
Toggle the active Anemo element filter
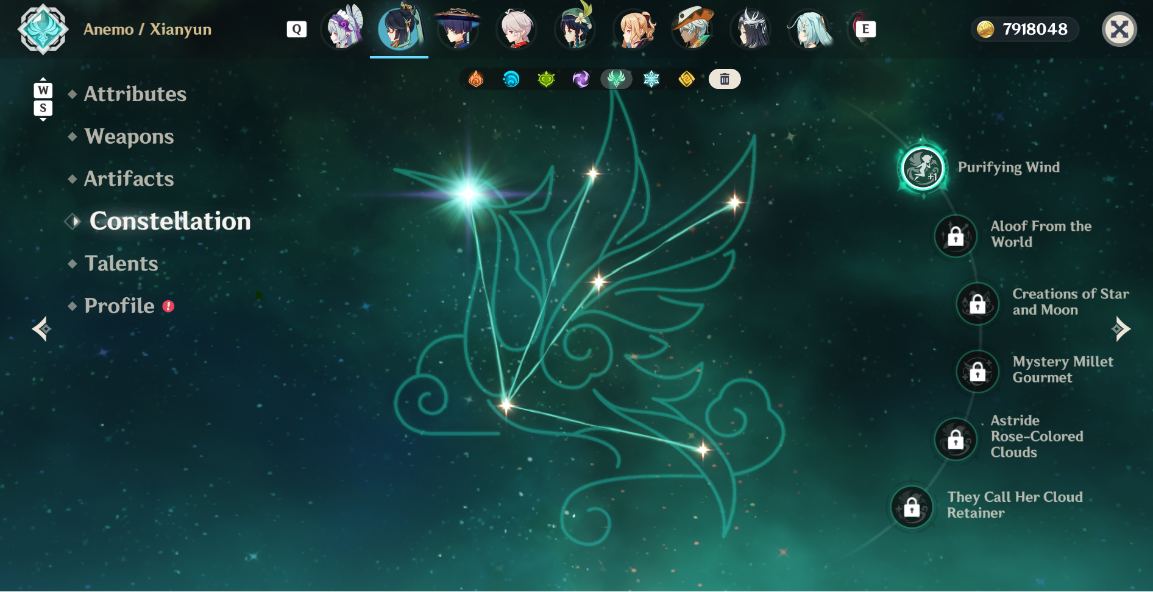[x=616, y=79]
